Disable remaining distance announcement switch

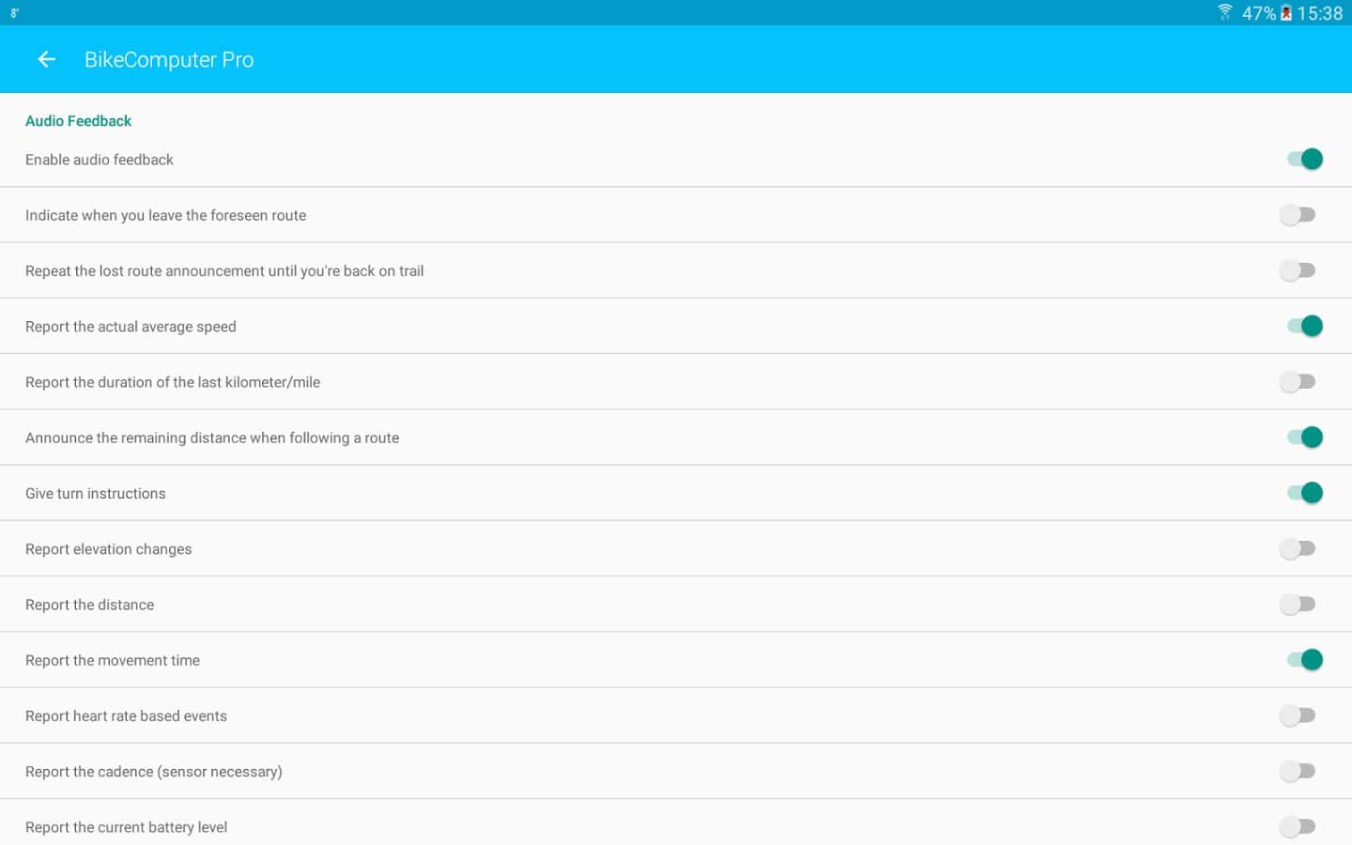(x=1303, y=438)
